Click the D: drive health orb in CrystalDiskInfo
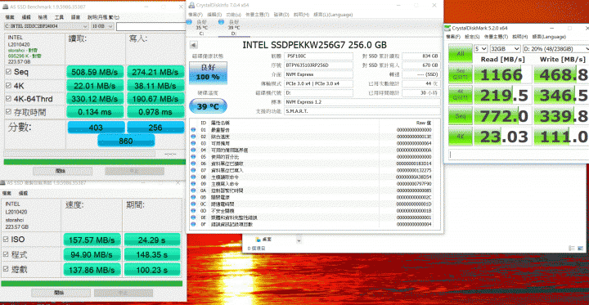The width and height of the screenshot is (589, 305). point(221,22)
